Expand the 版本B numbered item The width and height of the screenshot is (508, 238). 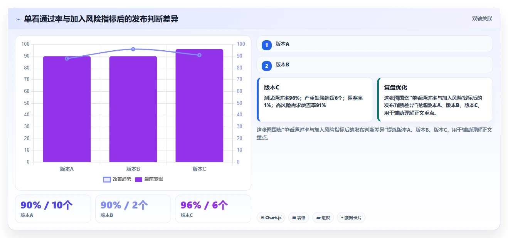coord(375,64)
